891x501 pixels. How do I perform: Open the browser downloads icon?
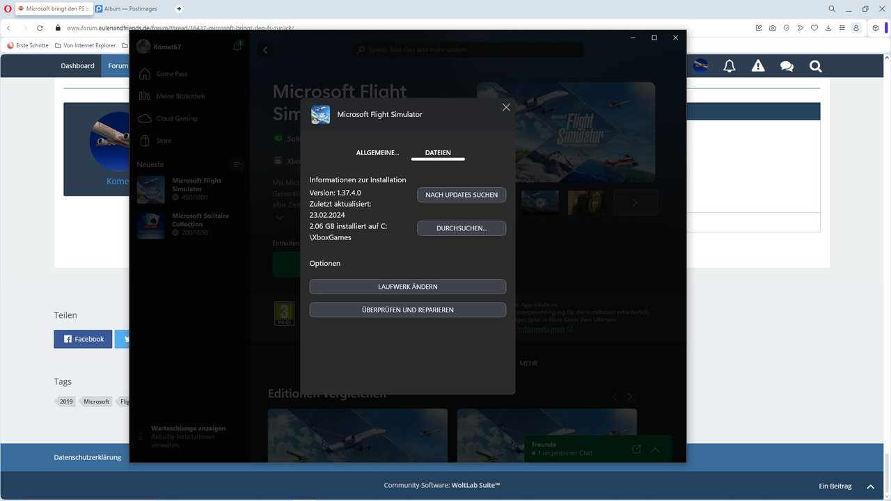pos(828,28)
